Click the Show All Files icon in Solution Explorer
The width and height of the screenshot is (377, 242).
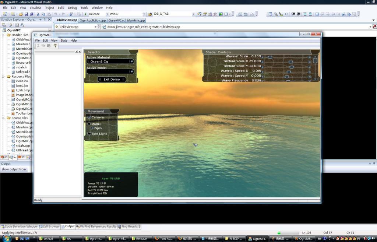click(10, 25)
